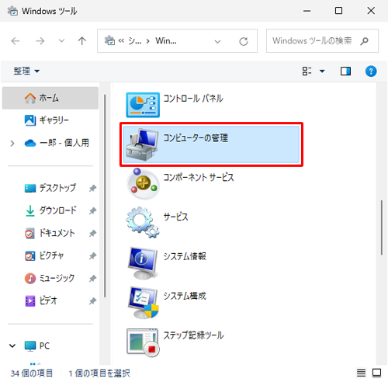Click the file list vertical scrollbar thumb

click(x=382, y=227)
